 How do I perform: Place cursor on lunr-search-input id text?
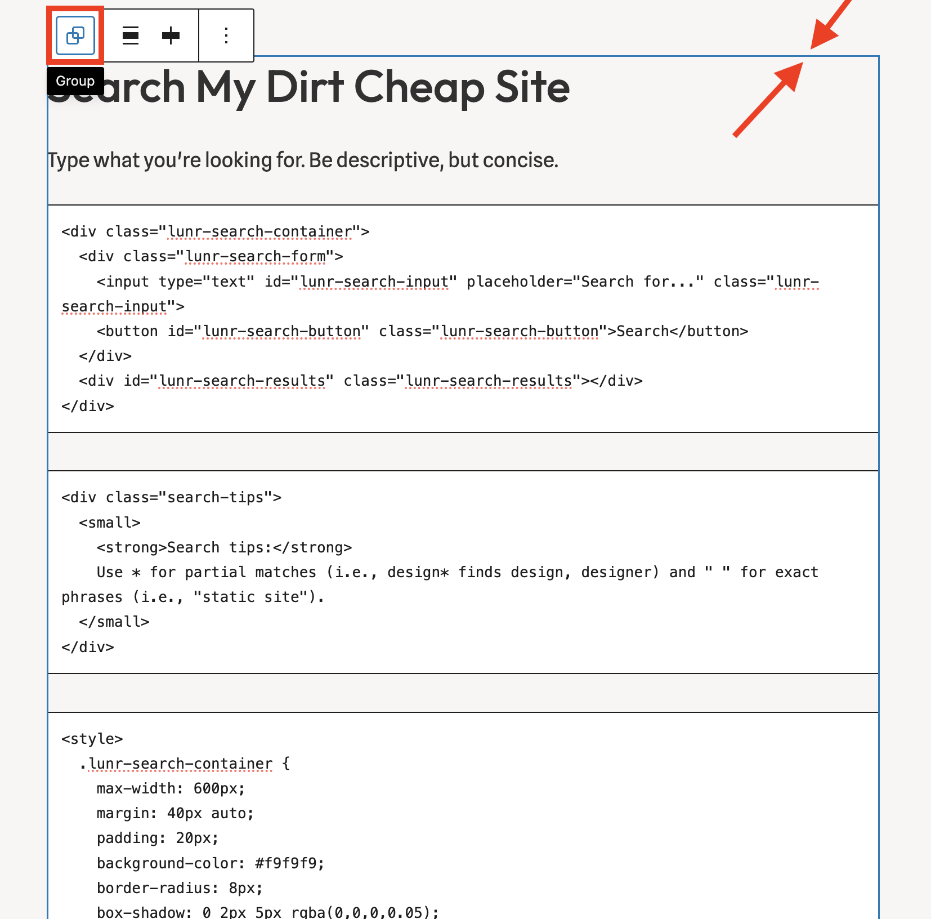tap(375, 281)
